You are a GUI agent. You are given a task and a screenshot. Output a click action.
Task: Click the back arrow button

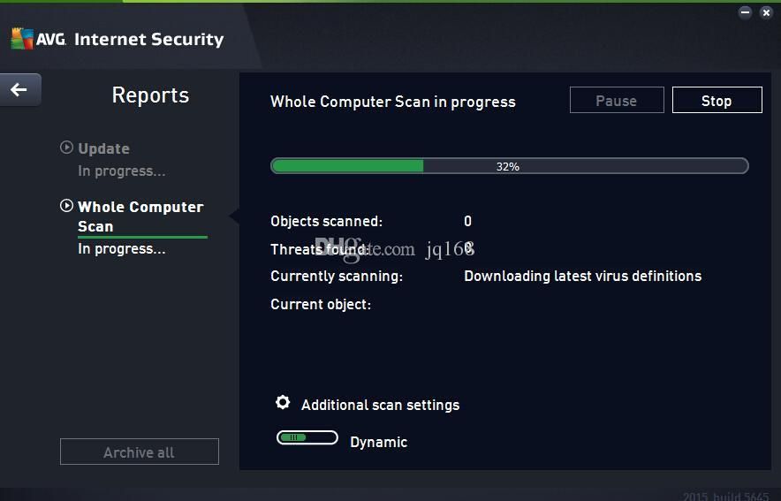tap(20, 89)
